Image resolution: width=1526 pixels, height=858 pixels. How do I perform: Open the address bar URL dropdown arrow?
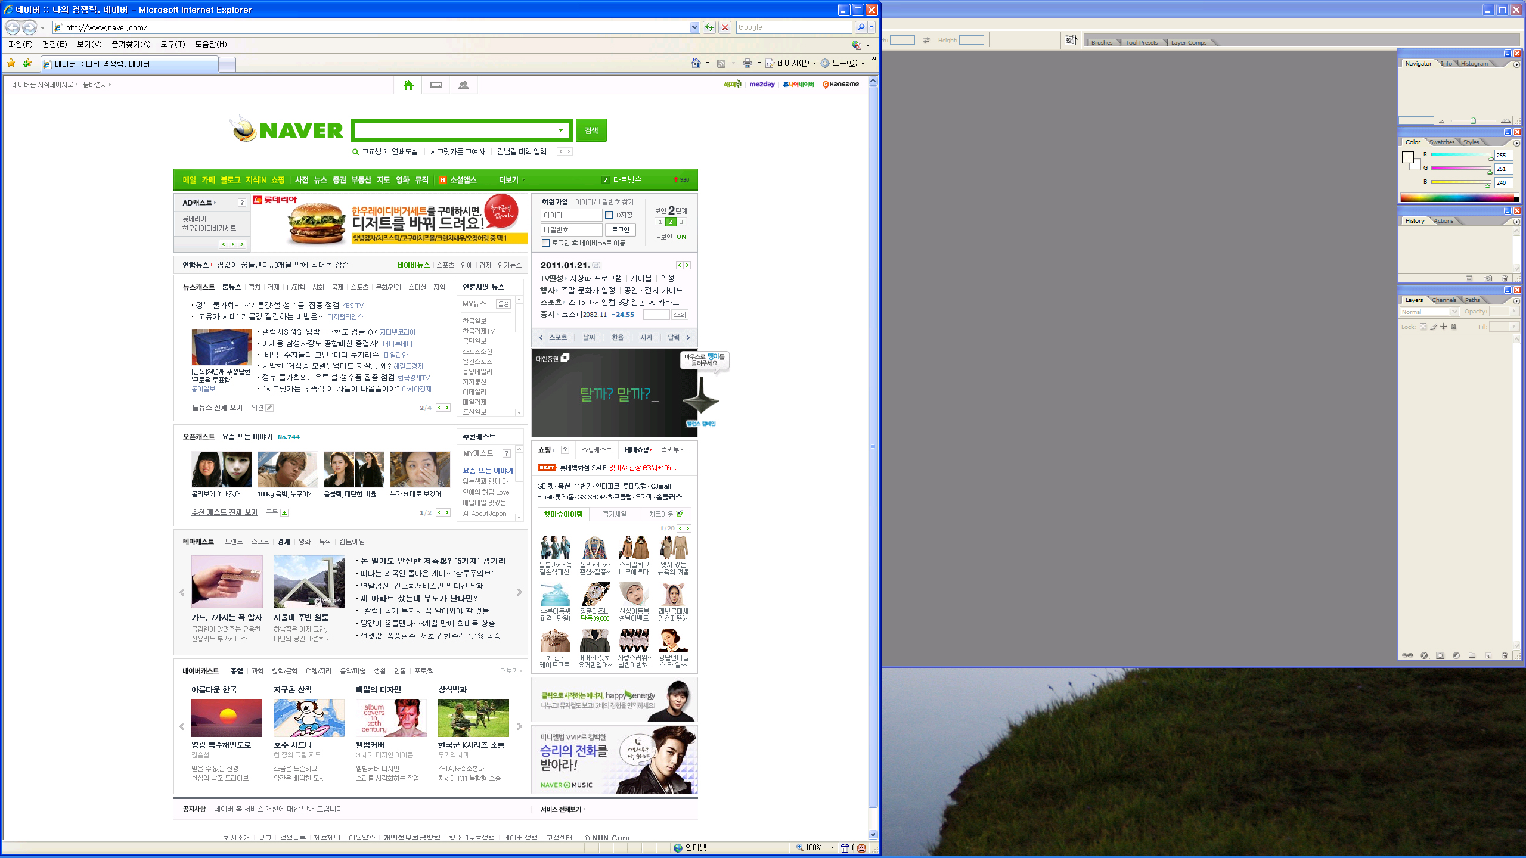click(694, 27)
